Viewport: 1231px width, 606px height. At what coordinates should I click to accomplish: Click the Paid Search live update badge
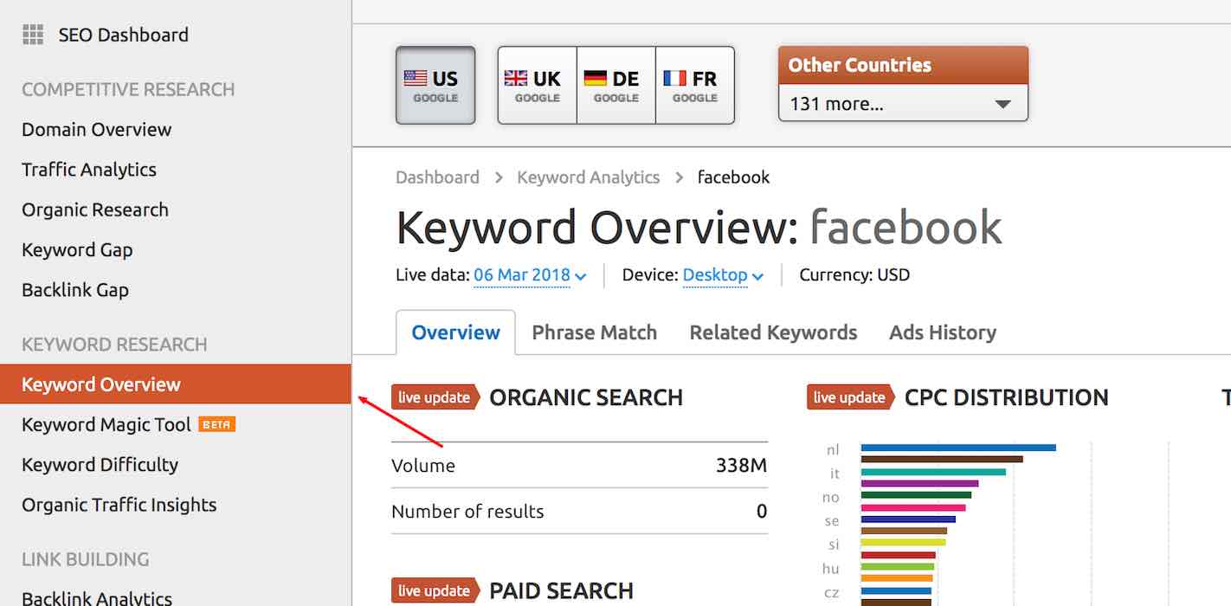435,591
